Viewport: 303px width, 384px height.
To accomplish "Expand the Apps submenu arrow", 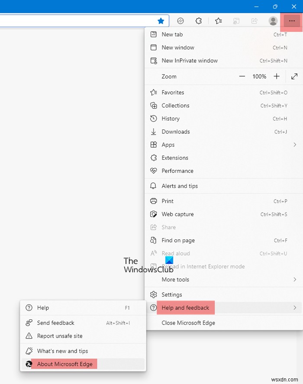I will click(295, 145).
